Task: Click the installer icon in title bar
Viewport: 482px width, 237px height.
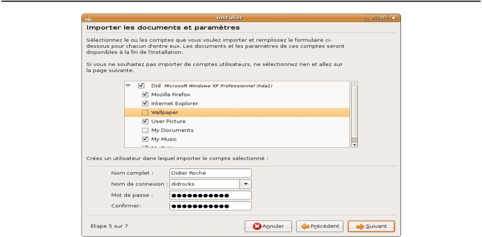Action: point(88,18)
